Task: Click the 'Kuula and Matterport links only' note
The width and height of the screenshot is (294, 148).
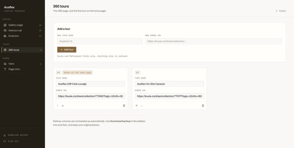Action: point(93,56)
